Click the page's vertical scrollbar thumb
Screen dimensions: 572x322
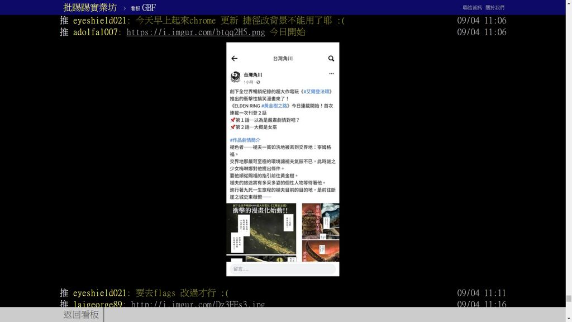pos(569,299)
